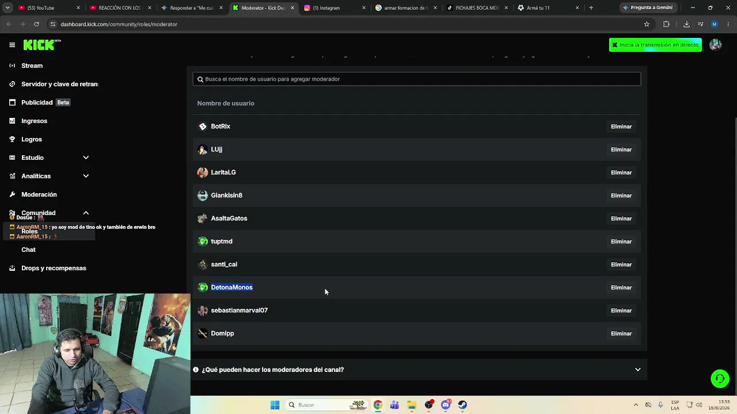Click the Nombre de usuario column header
Viewport: 737px width, 414px height.
pyautogui.click(x=226, y=103)
